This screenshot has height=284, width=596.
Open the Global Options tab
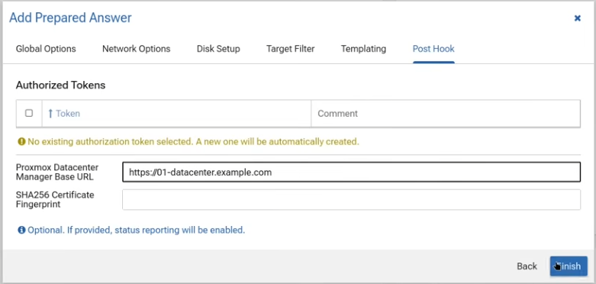click(46, 49)
